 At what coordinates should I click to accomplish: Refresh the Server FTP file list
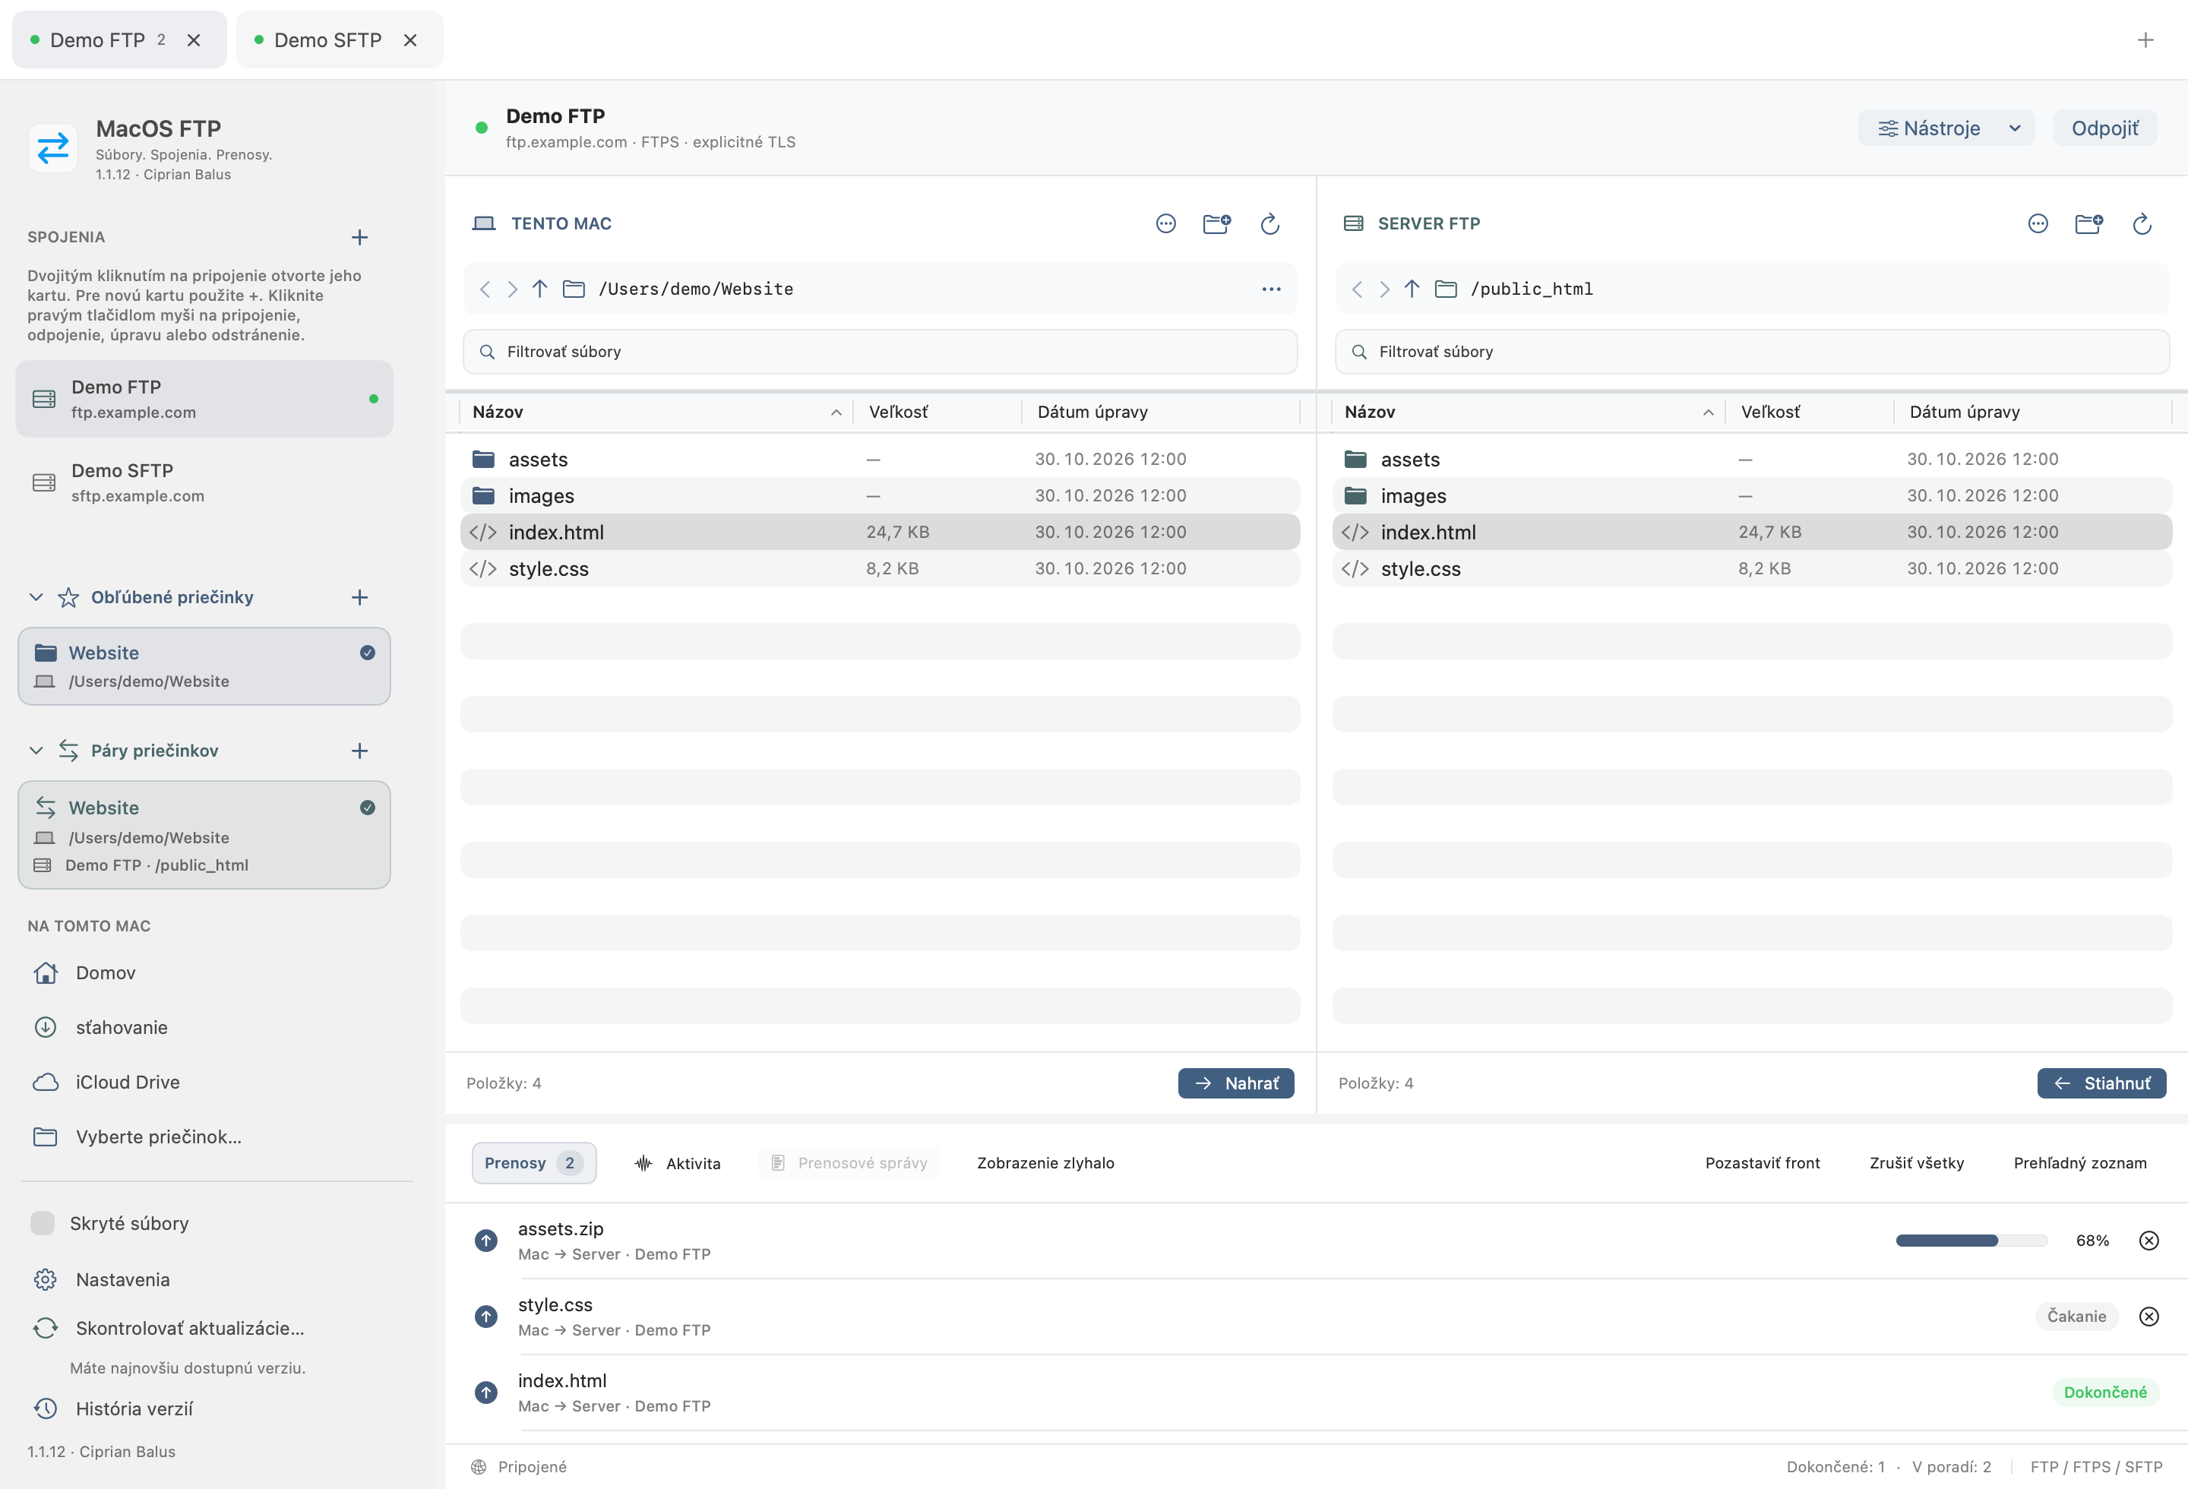pos(2142,223)
